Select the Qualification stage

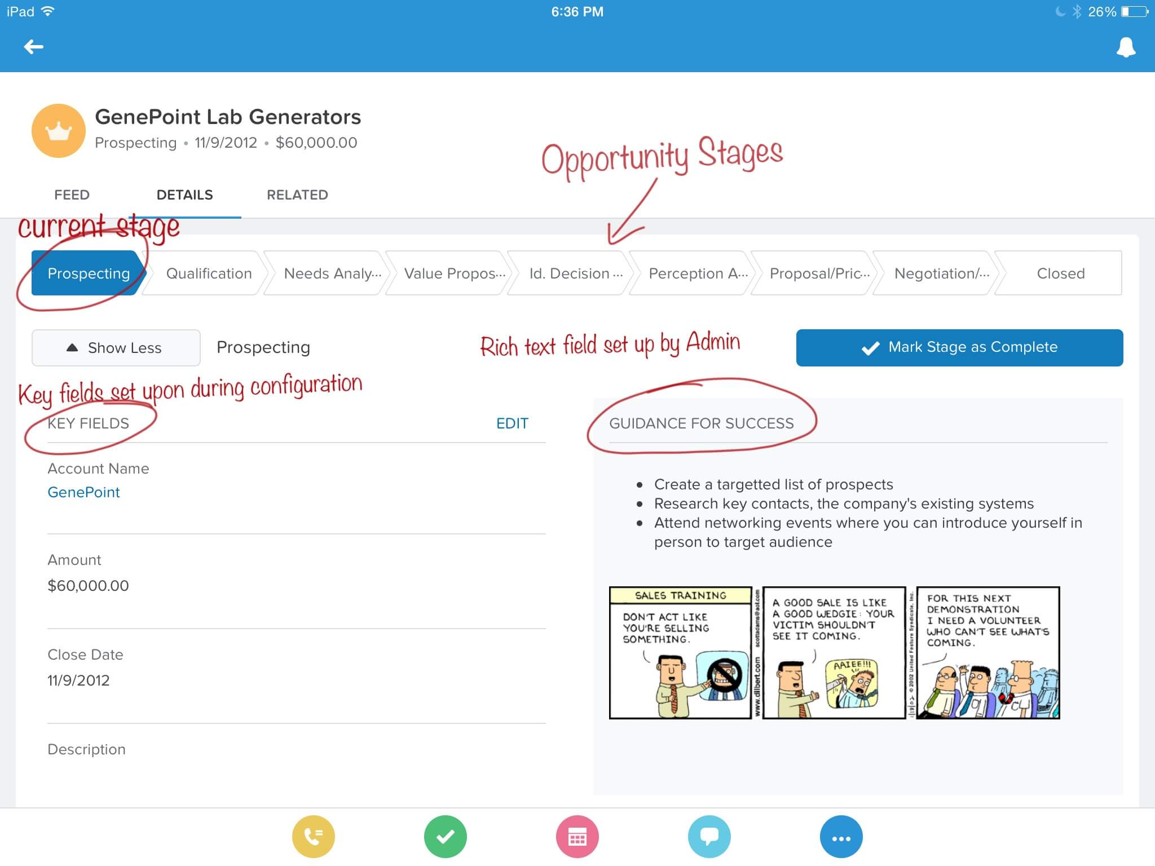tap(209, 273)
